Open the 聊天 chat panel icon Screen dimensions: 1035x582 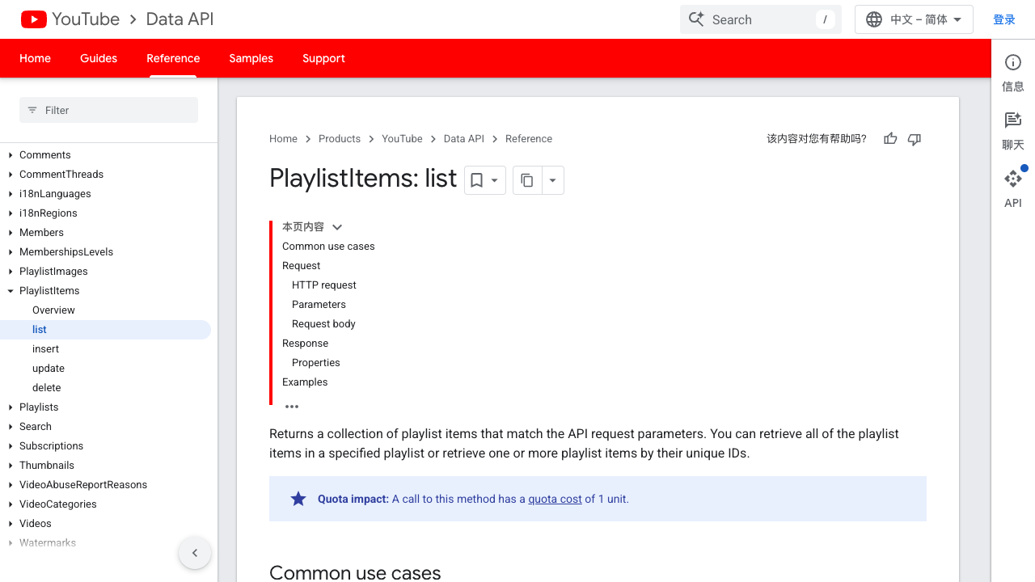pyautogui.click(x=1013, y=120)
